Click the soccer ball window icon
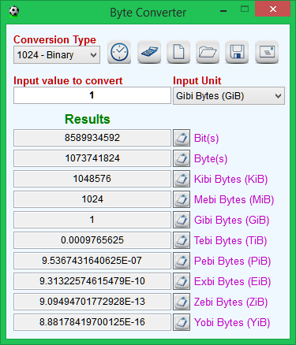This screenshot has width=296, height=345. 14,12
